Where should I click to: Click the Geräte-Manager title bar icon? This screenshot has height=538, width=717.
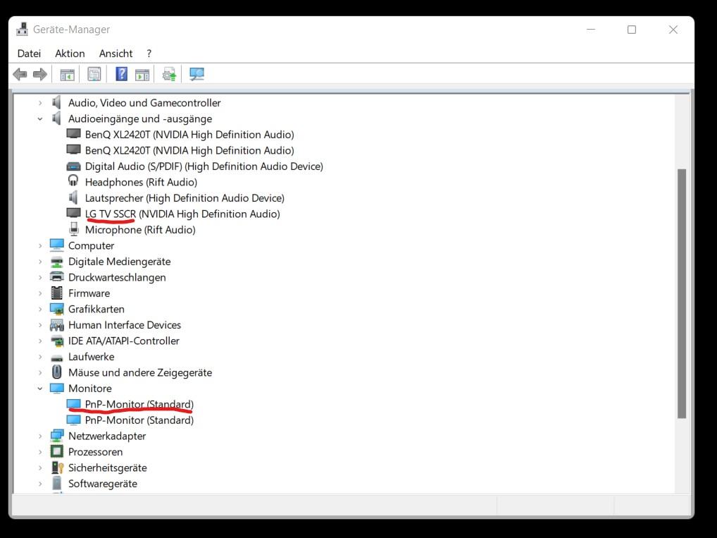22,30
